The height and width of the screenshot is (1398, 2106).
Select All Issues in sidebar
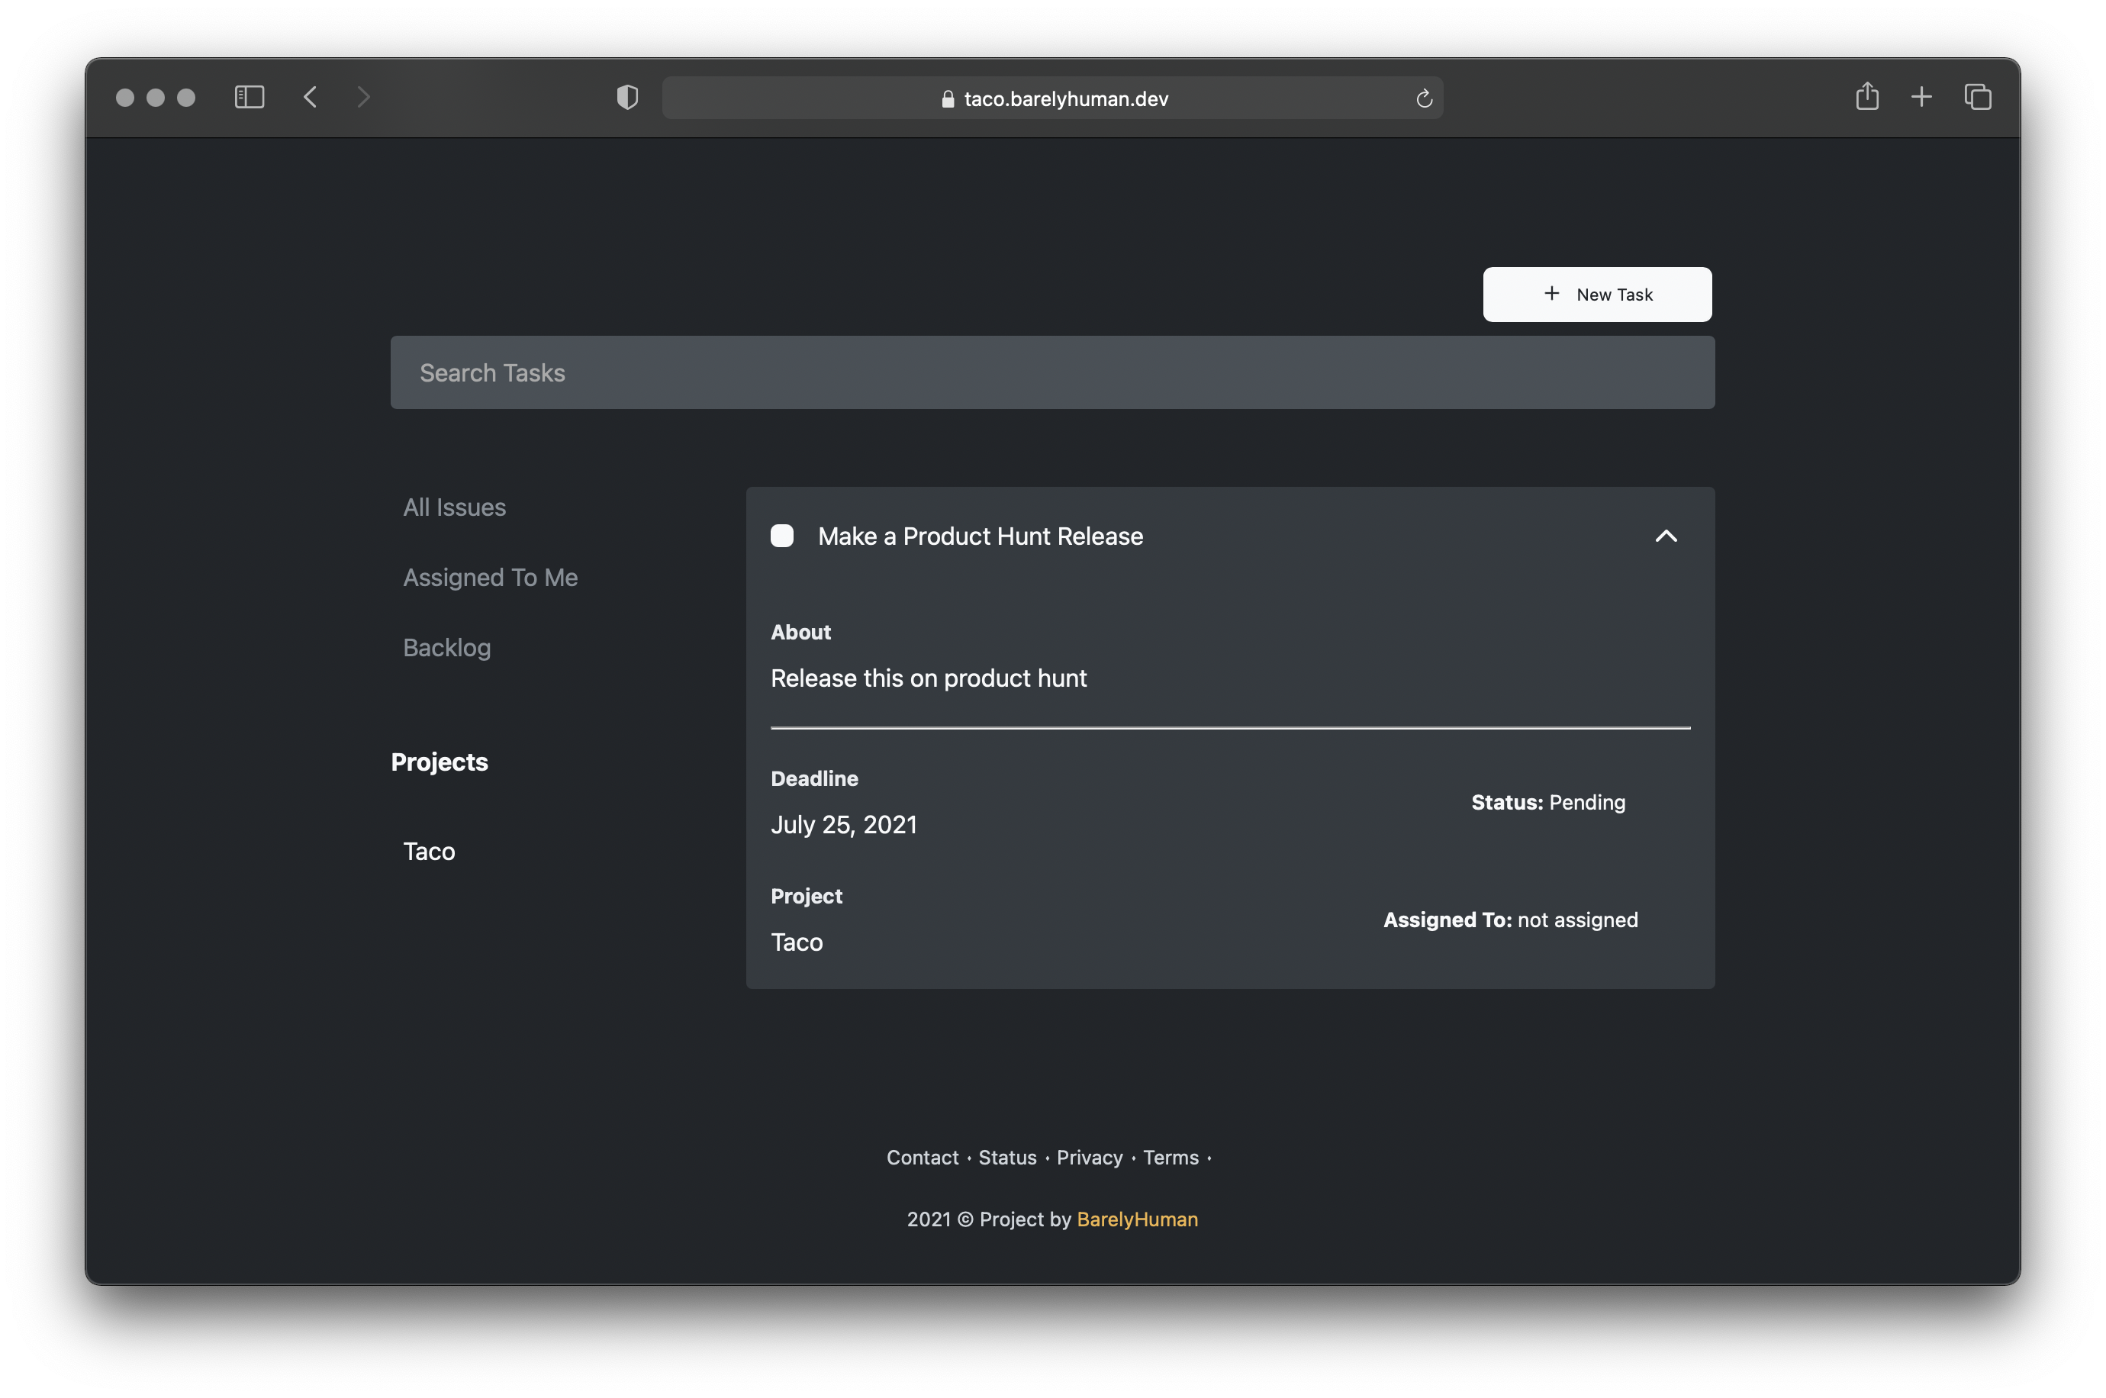coord(454,507)
